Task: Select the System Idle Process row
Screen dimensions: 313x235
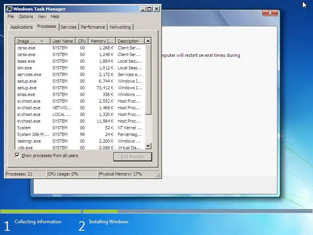Action: tap(80, 134)
